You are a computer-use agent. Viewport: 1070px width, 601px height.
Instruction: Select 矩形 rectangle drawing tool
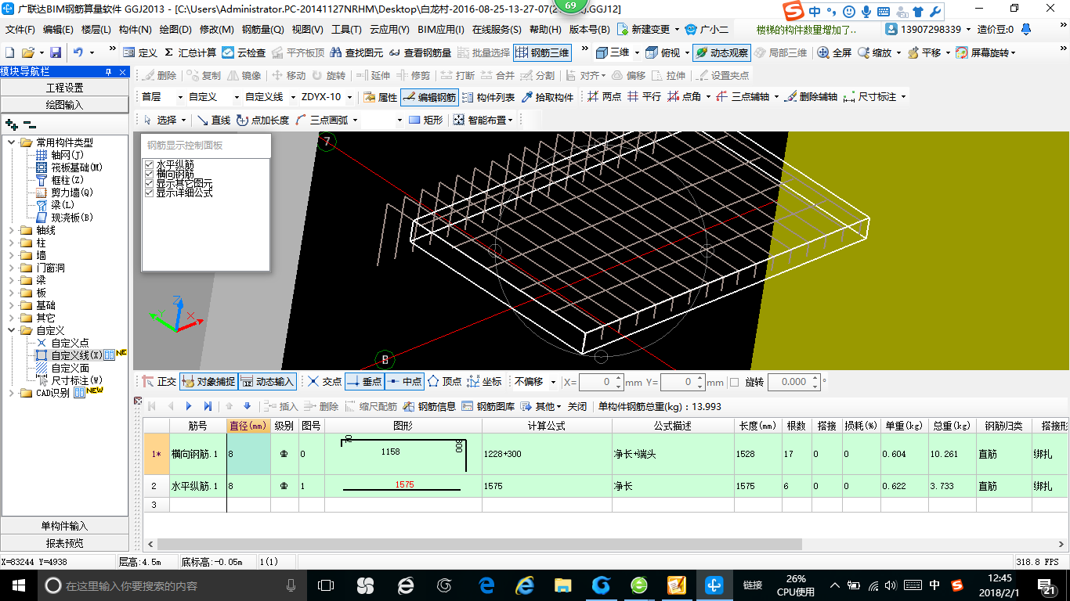[425, 120]
